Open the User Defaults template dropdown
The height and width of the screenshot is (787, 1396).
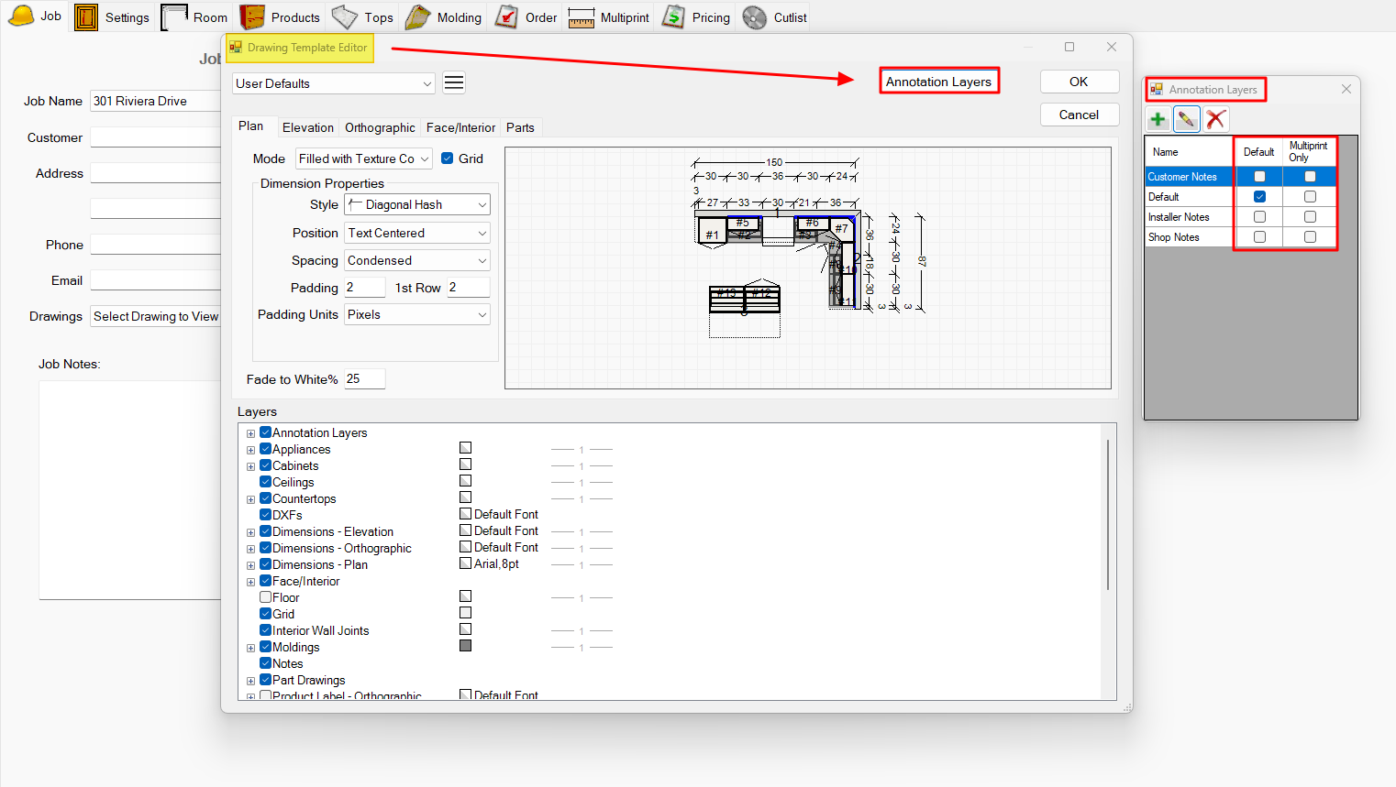333,83
